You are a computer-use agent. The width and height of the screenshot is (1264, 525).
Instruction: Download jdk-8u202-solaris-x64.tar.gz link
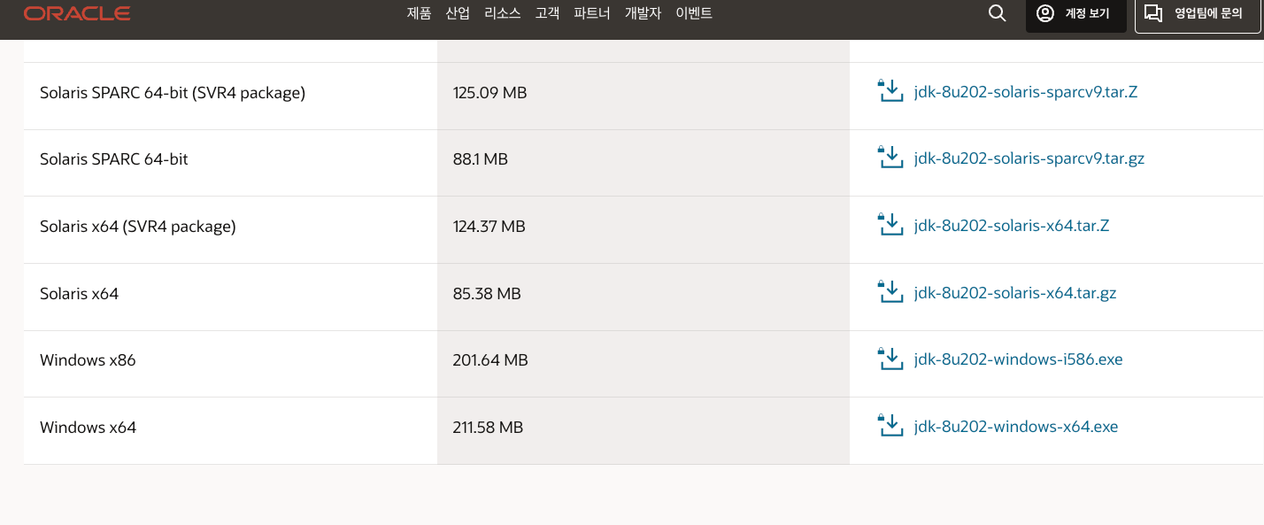(1015, 292)
